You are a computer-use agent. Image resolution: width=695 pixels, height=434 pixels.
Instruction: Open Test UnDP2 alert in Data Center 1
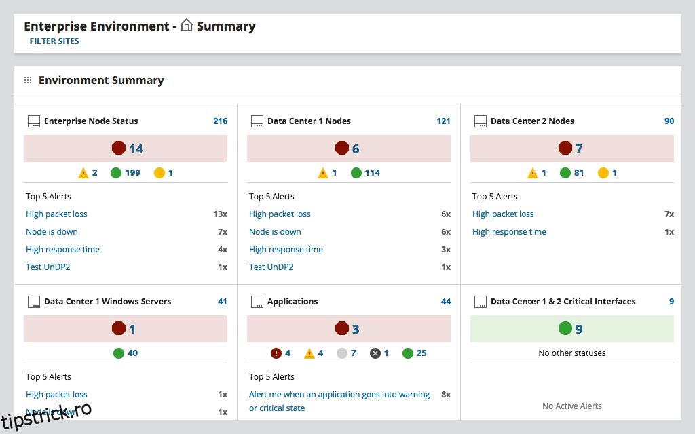[271, 267]
